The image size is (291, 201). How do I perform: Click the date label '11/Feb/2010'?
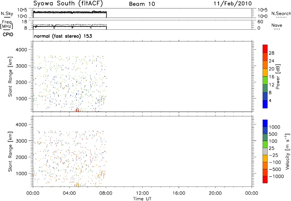pyautogui.click(x=233, y=3)
